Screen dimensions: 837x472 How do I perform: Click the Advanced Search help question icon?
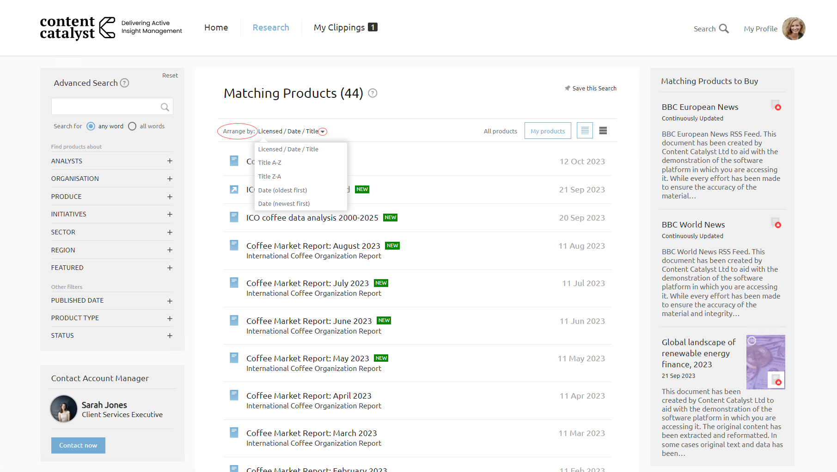124,83
